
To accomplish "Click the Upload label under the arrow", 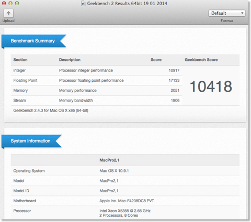I will (8, 21).
